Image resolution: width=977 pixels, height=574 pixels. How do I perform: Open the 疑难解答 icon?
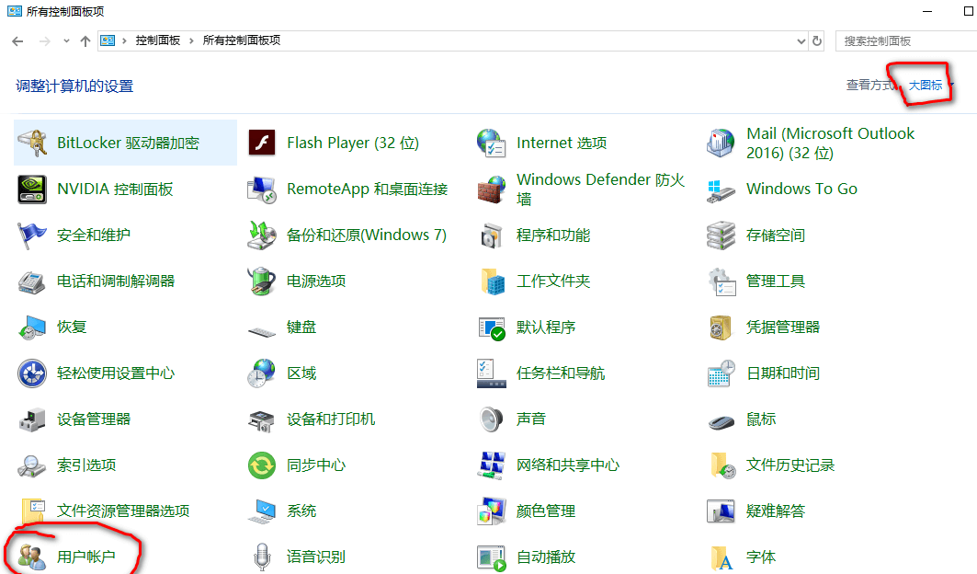(721, 511)
